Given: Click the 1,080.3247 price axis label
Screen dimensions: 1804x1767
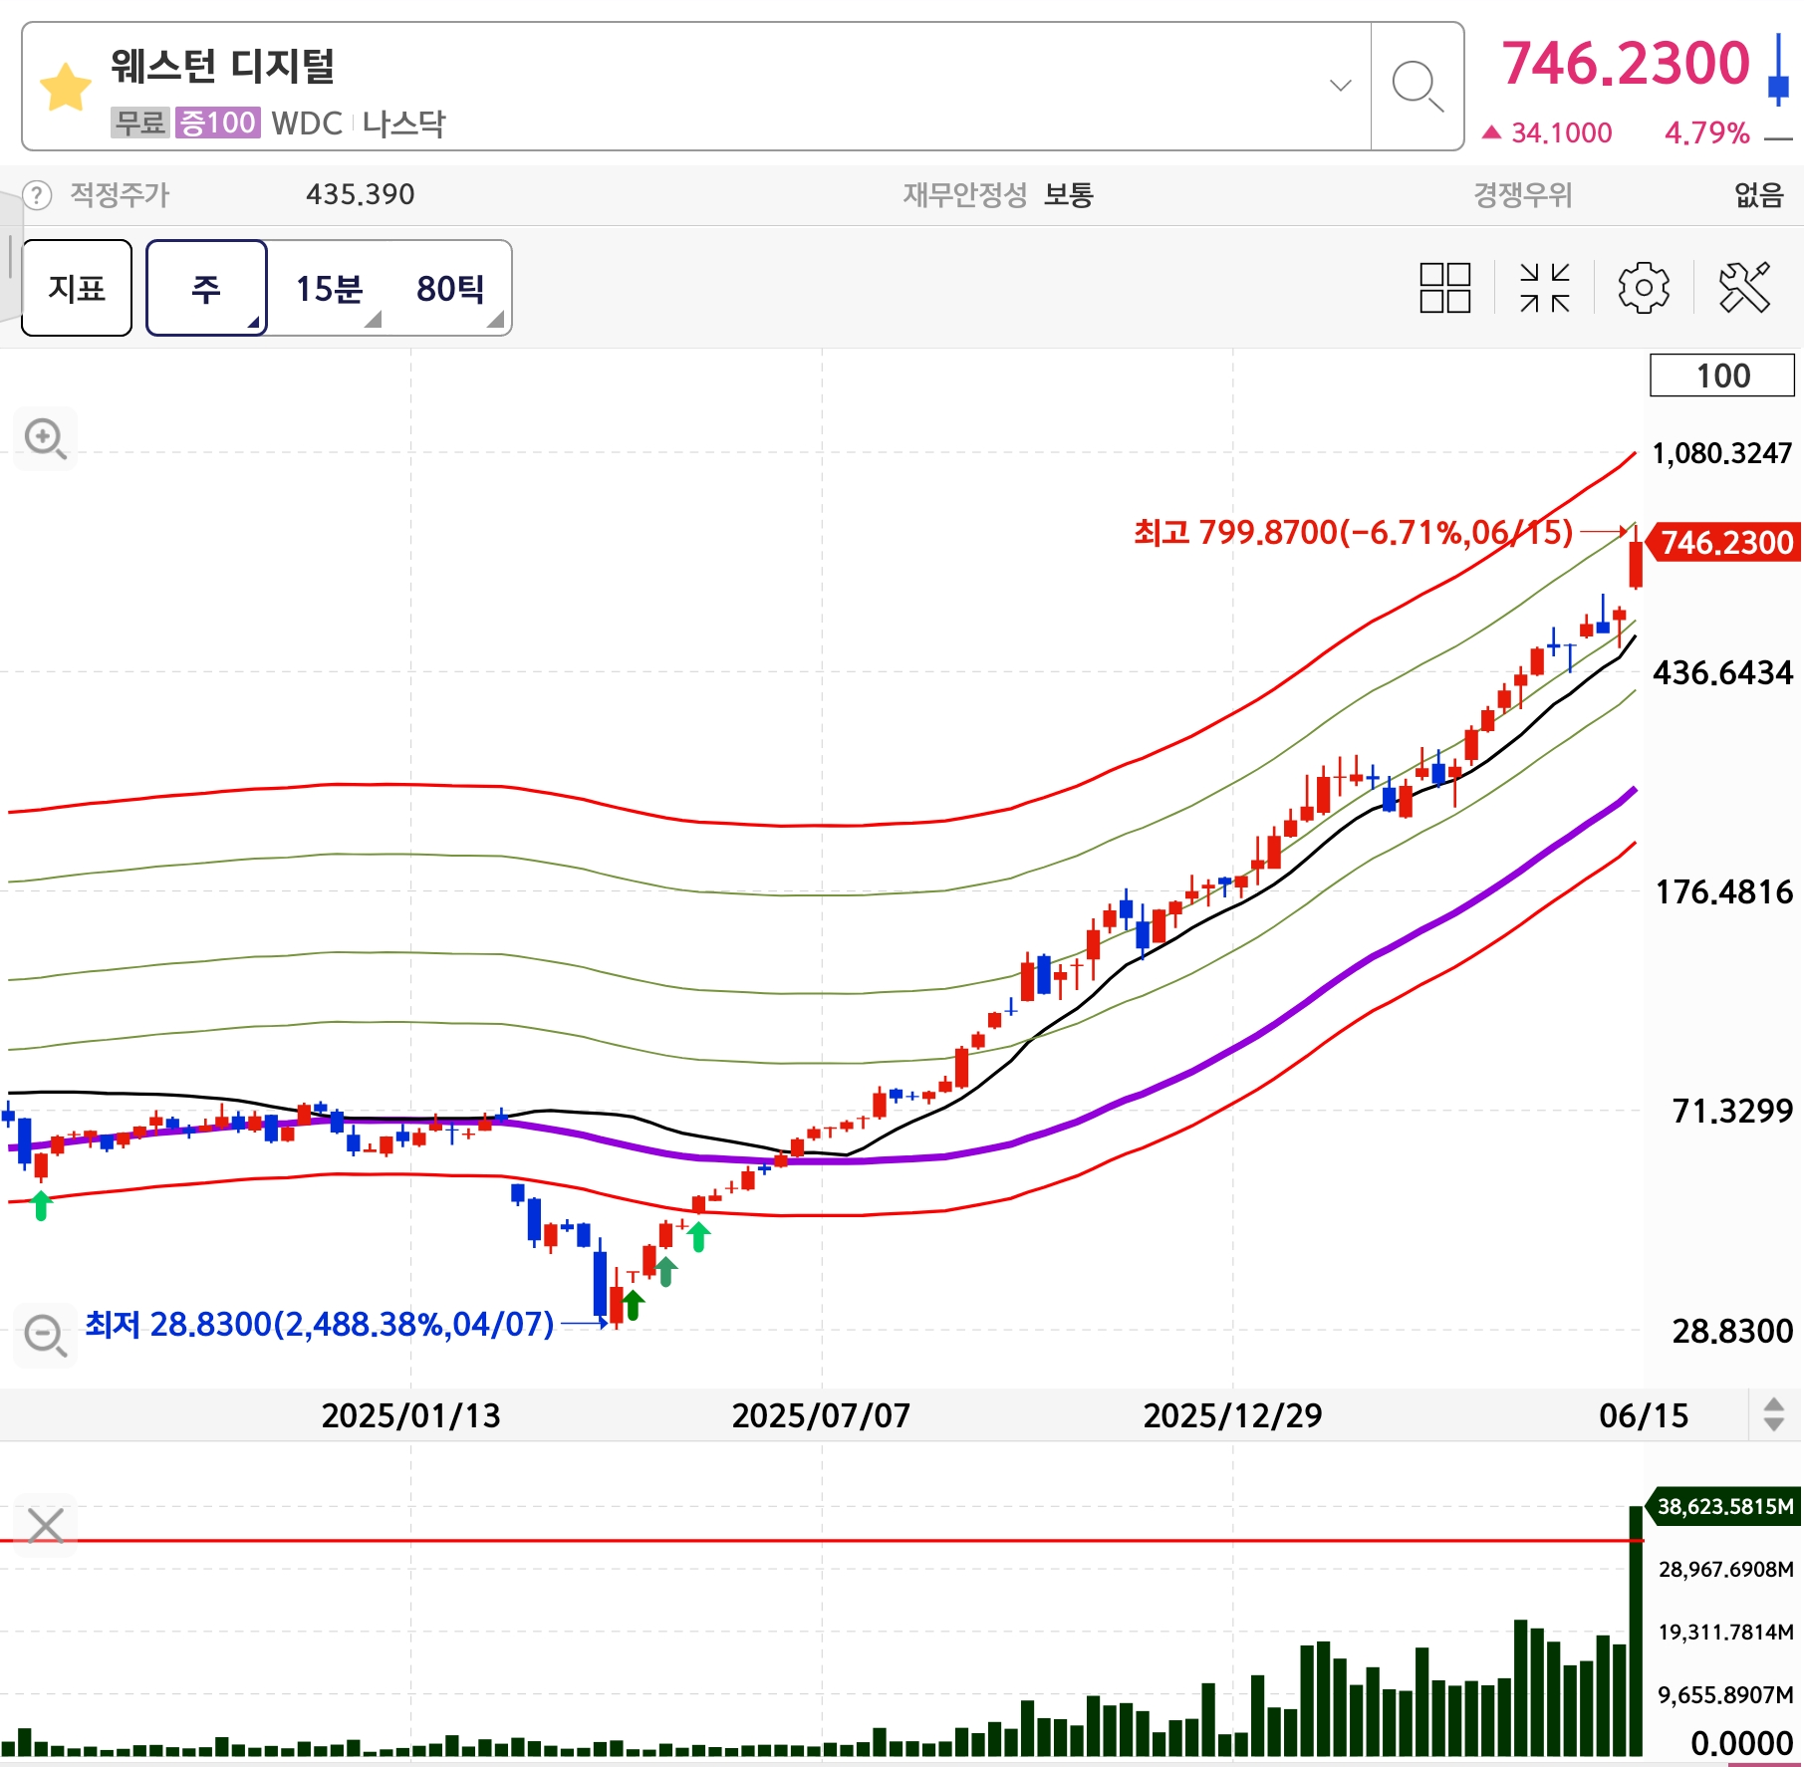Looking at the screenshot, I should pos(1722,453).
